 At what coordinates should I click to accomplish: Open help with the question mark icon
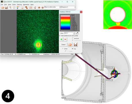pyautogui.click(x=42, y=7)
